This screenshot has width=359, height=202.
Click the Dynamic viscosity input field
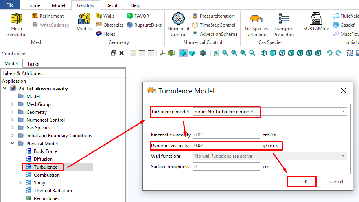(226, 146)
